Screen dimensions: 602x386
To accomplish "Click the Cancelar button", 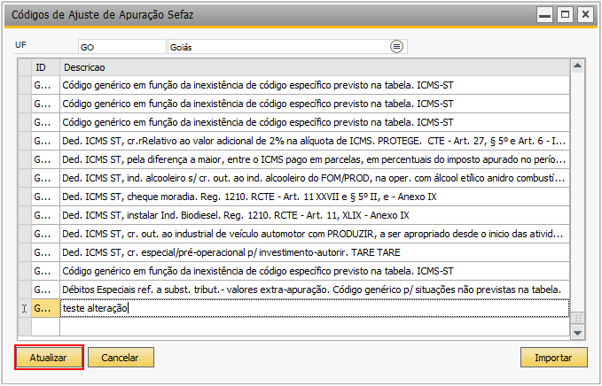I will [x=121, y=358].
